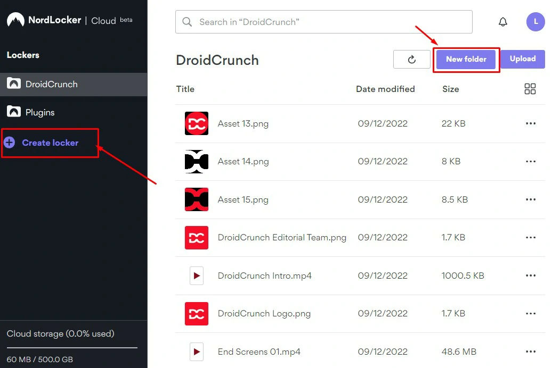Click the Lockers sidebar heading
This screenshot has width=552, height=368.
pyautogui.click(x=23, y=55)
